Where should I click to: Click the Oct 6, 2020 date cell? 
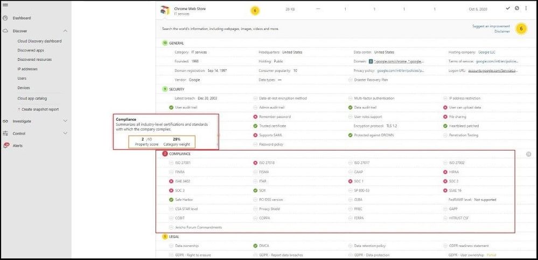point(478,9)
